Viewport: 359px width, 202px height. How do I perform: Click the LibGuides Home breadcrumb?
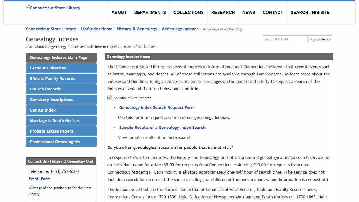tap(97, 29)
